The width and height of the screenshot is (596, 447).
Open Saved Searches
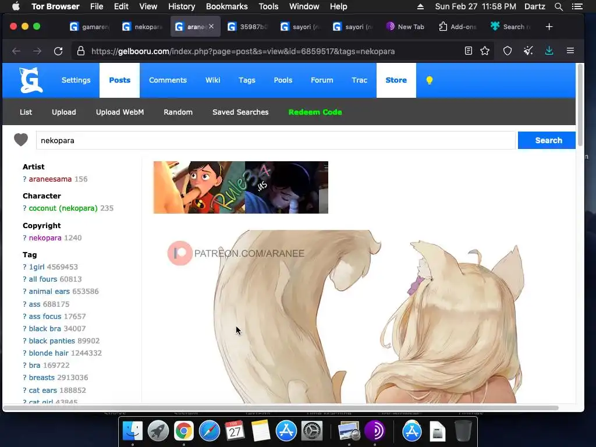[240, 112]
